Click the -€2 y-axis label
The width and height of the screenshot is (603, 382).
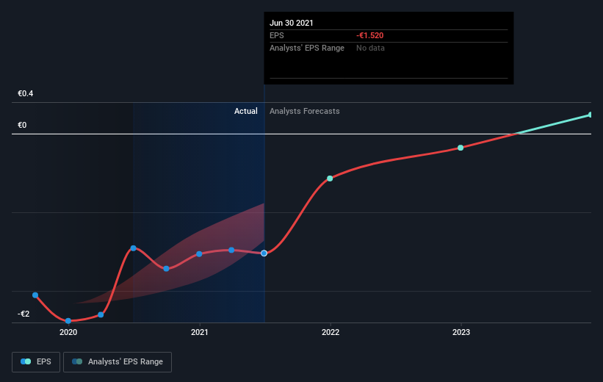(24, 314)
